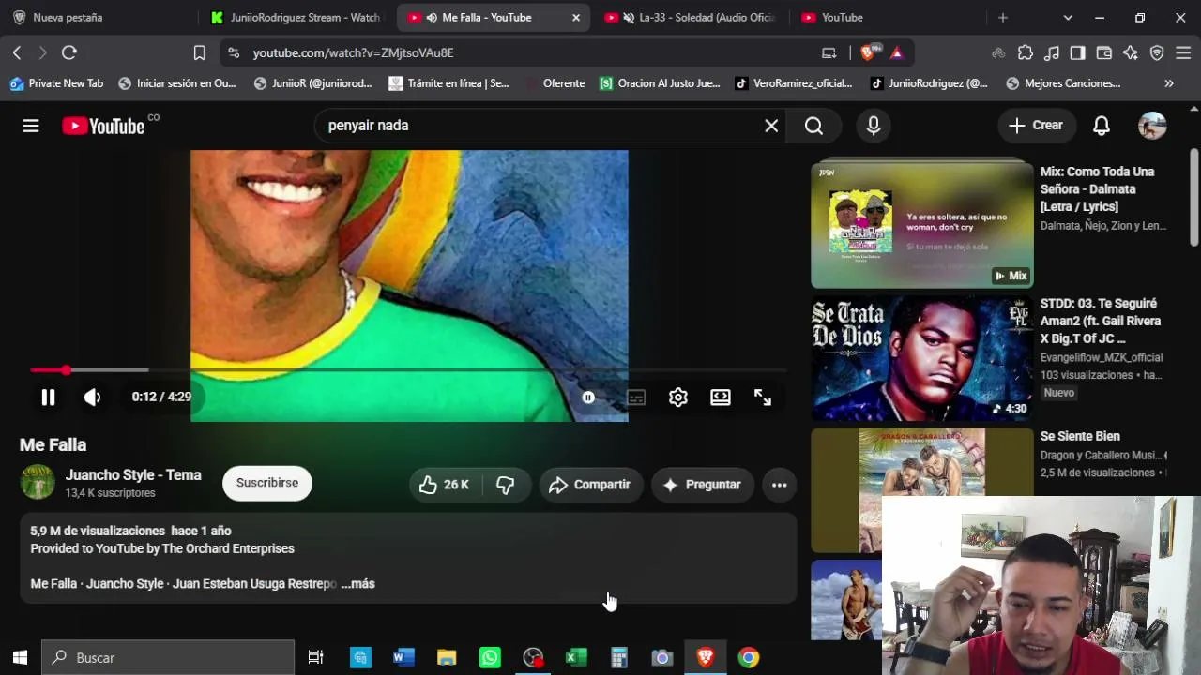Switch to theater mode view

(x=721, y=397)
